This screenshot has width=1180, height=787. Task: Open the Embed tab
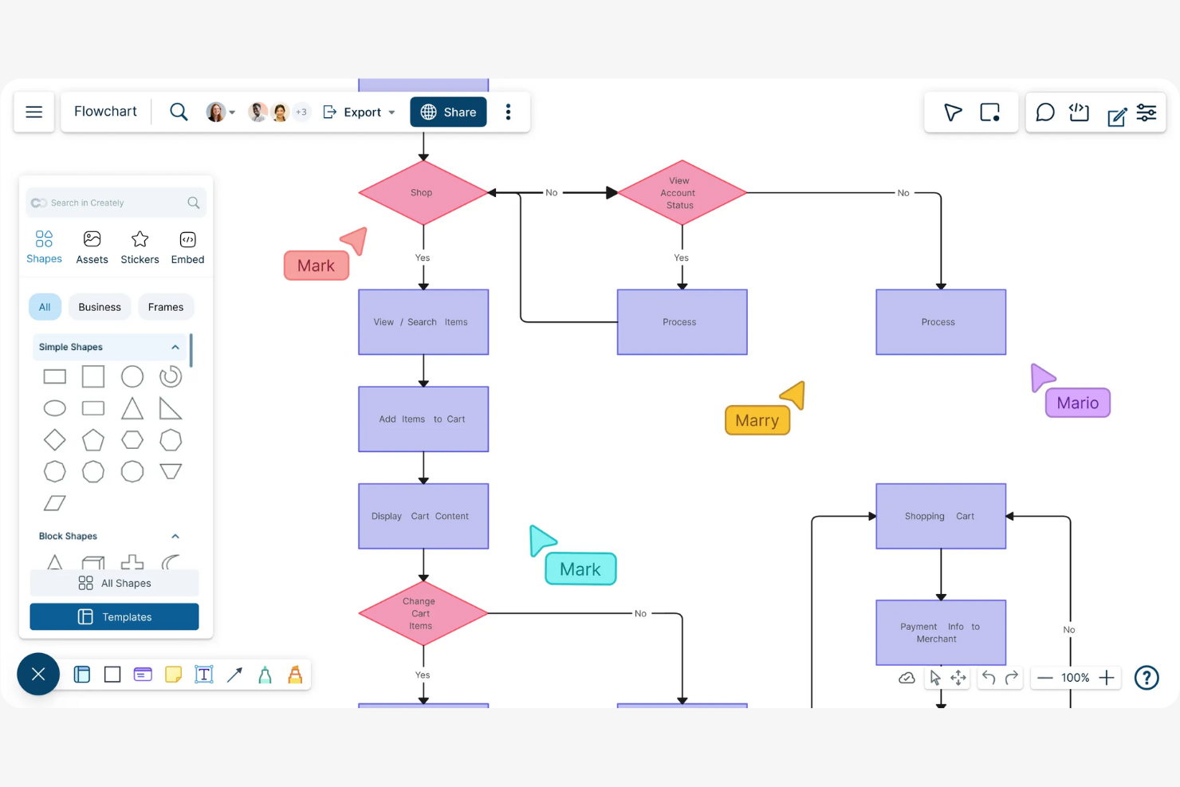click(x=187, y=247)
